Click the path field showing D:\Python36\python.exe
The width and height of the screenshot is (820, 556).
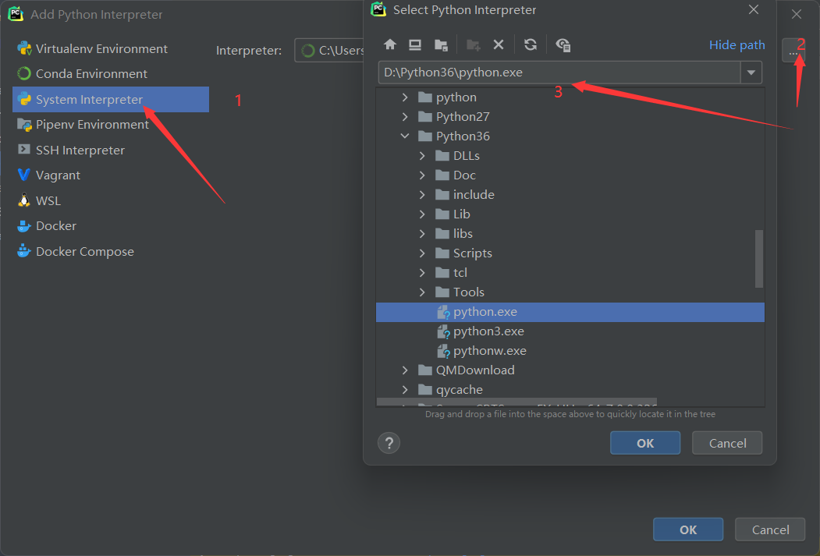click(559, 73)
